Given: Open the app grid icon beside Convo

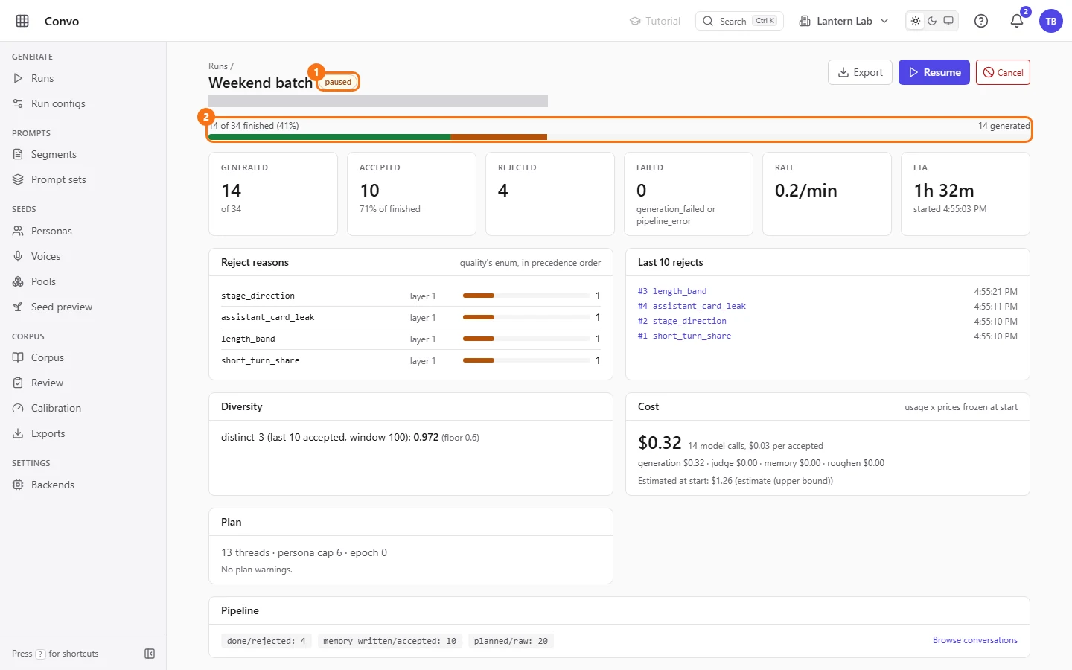Looking at the screenshot, I should tap(22, 21).
